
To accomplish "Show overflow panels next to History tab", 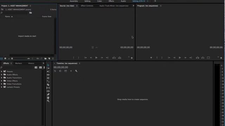I will [x=44, y=63].
